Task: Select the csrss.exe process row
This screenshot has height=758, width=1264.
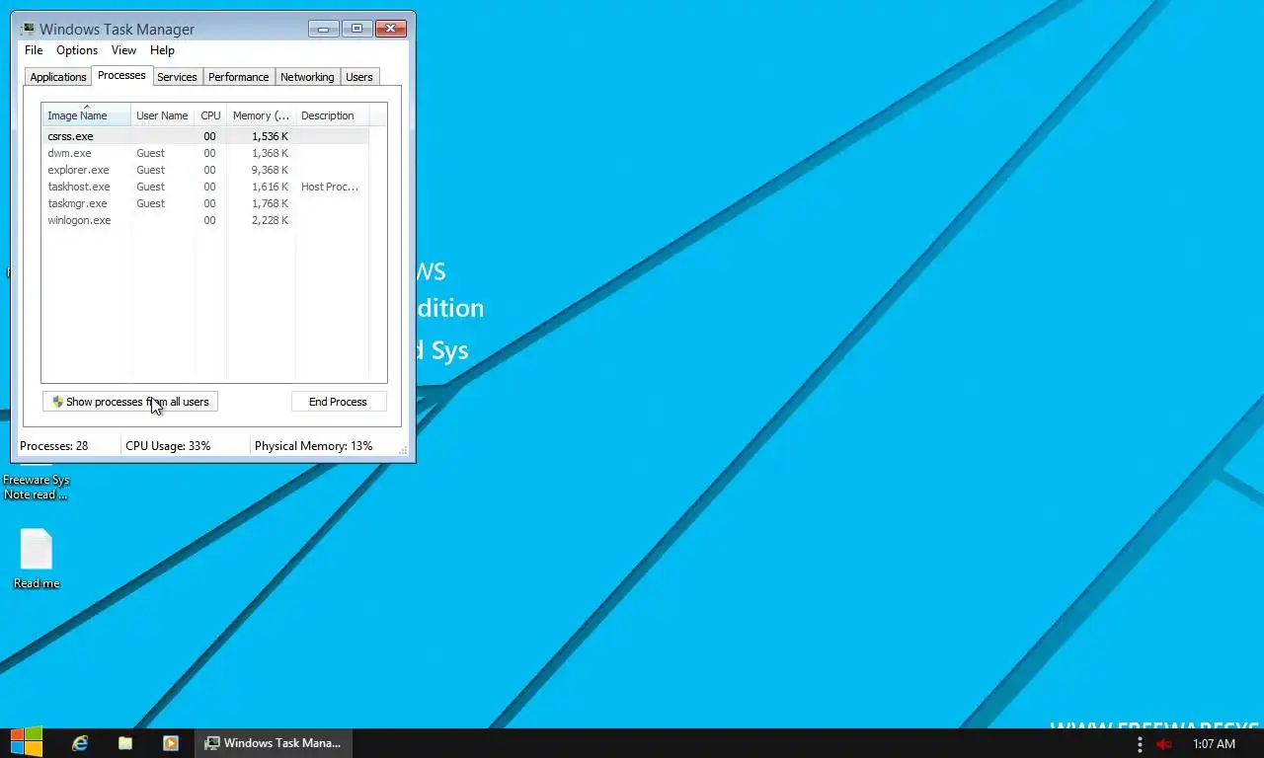Action: click(205, 136)
